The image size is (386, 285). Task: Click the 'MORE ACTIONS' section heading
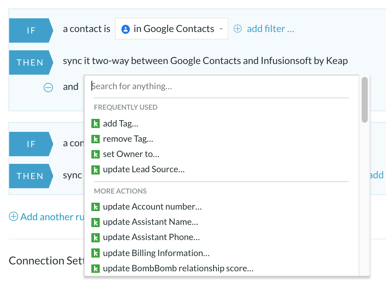[x=120, y=191]
